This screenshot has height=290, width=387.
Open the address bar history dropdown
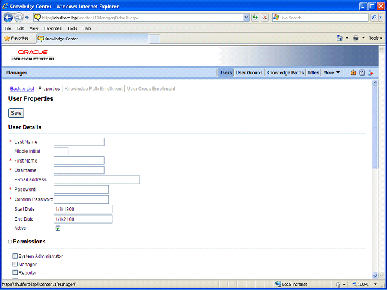pos(246,18)
